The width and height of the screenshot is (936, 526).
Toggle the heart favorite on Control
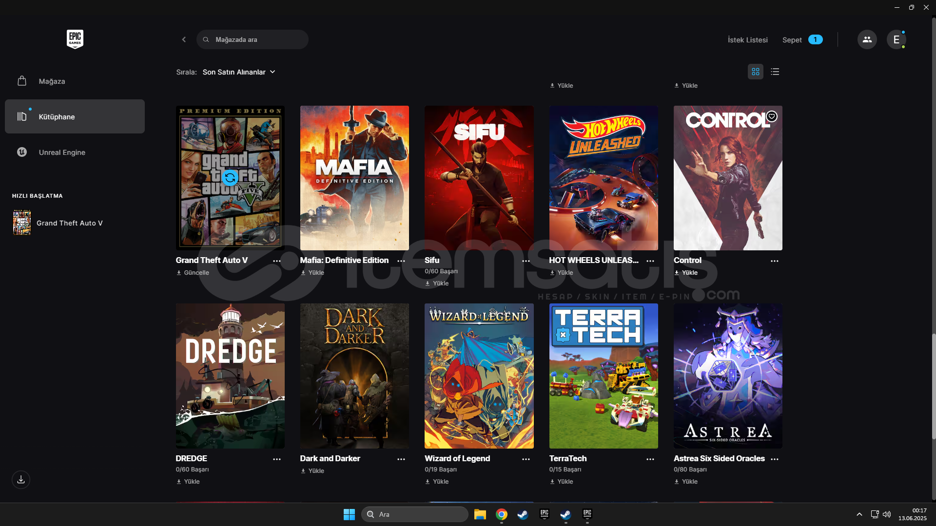tap(771, 116)
